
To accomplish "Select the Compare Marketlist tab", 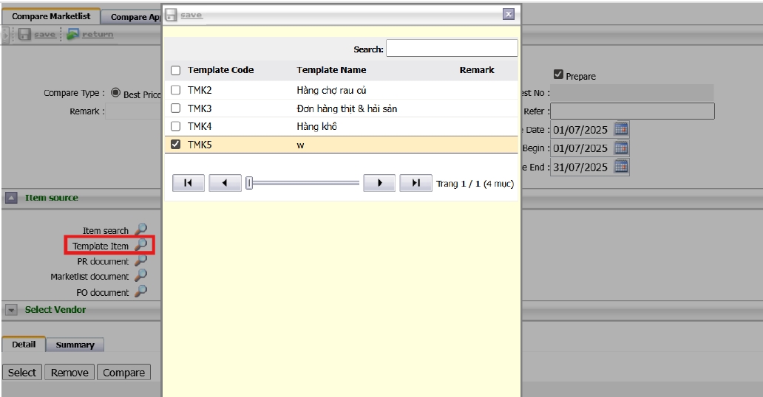I will click(x=51, y=16).
